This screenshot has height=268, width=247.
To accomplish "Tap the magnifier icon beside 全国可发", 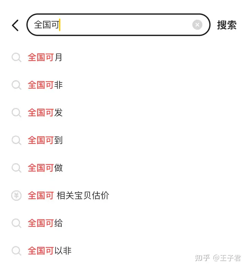I will coord(16,113).
